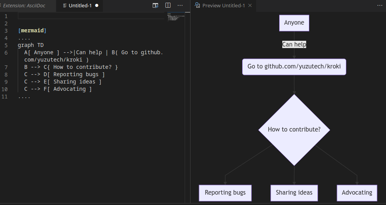Click the [mermaid] block attribute on line 3
Screen dimensions: 386x205
click(32, 30)
